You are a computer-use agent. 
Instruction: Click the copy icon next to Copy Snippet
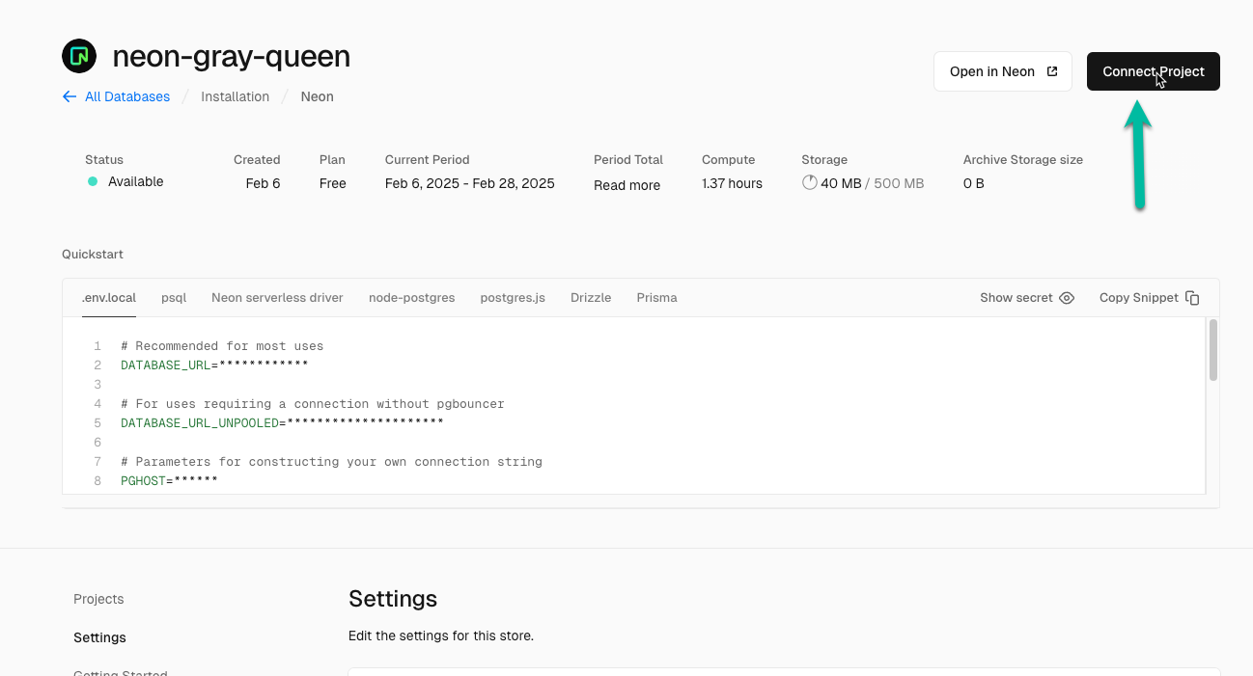click(1192, 298)
